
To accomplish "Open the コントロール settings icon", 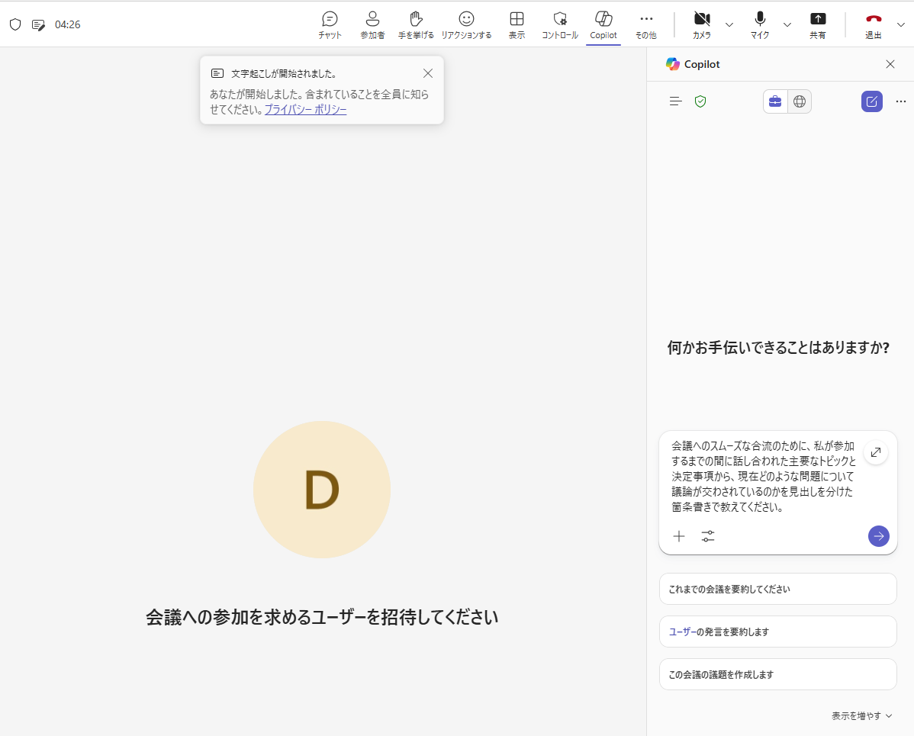I will [560, 24].
